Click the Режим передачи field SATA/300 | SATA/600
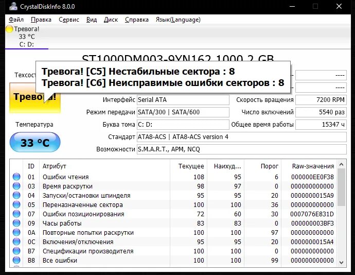355x275 pixels. [183, 112]
